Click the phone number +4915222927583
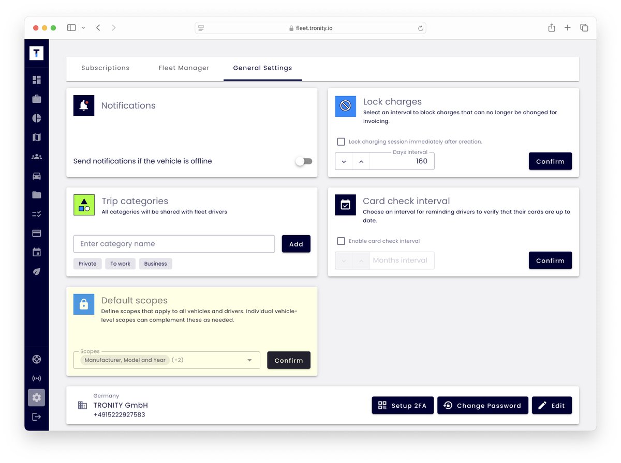This screenshot has height=463, width=621. click(x=119, y=414)
